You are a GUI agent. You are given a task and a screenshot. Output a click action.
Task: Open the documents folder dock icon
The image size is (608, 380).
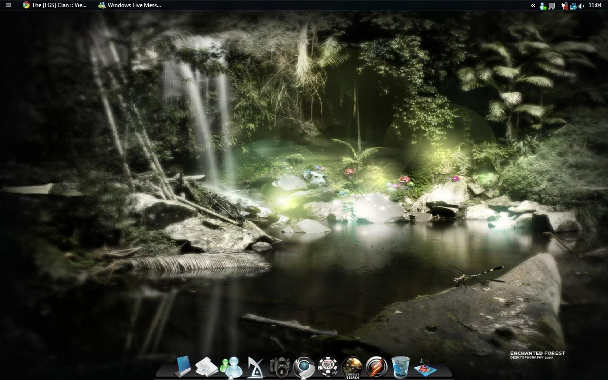pyautogui.click(x=206, y=366)
